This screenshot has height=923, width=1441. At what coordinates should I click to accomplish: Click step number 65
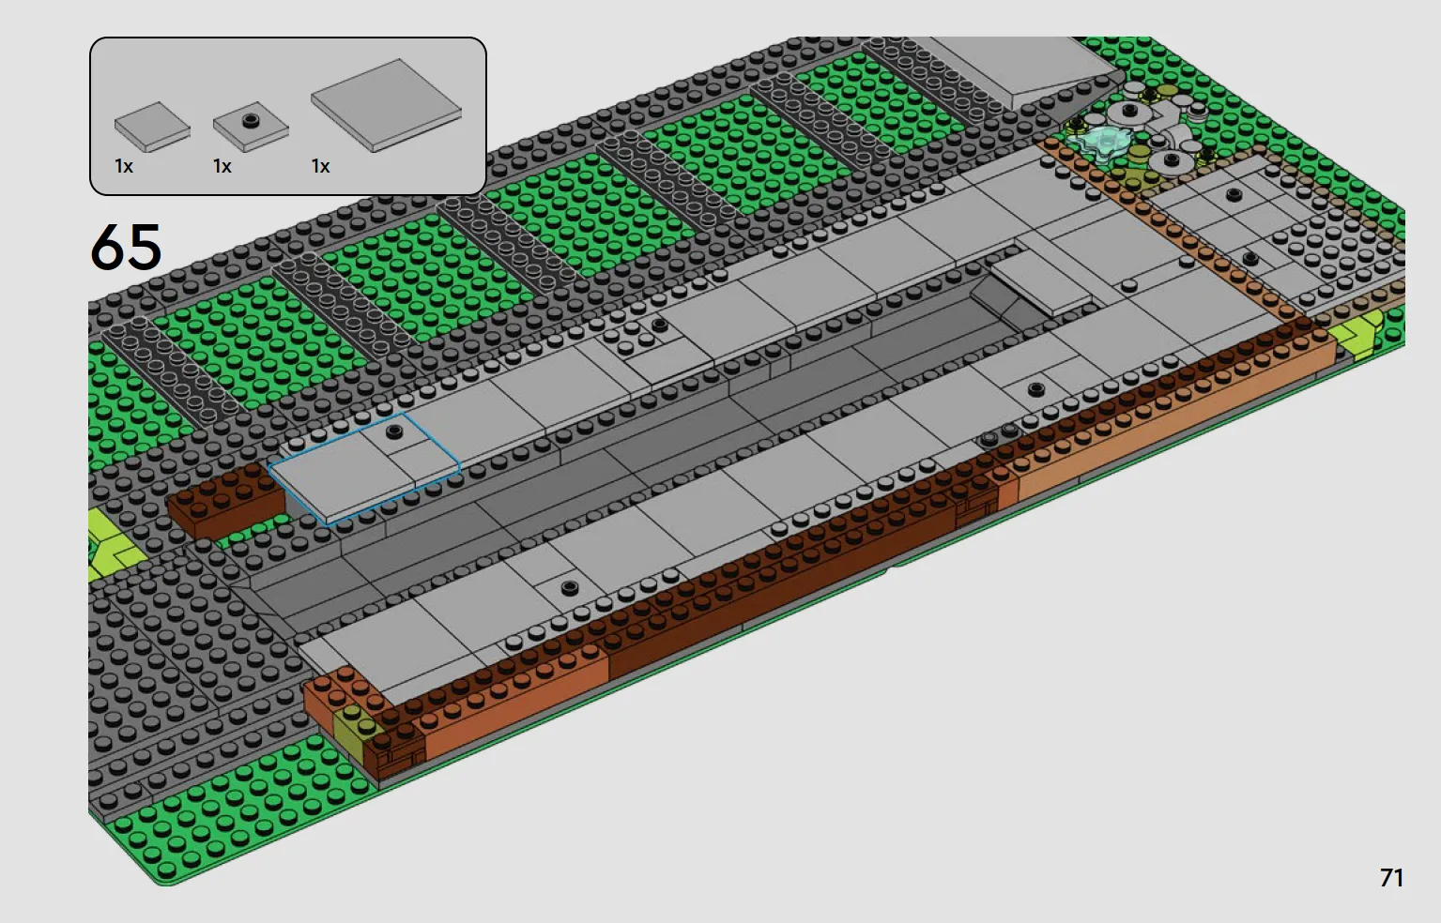click(x=126, y=248)
